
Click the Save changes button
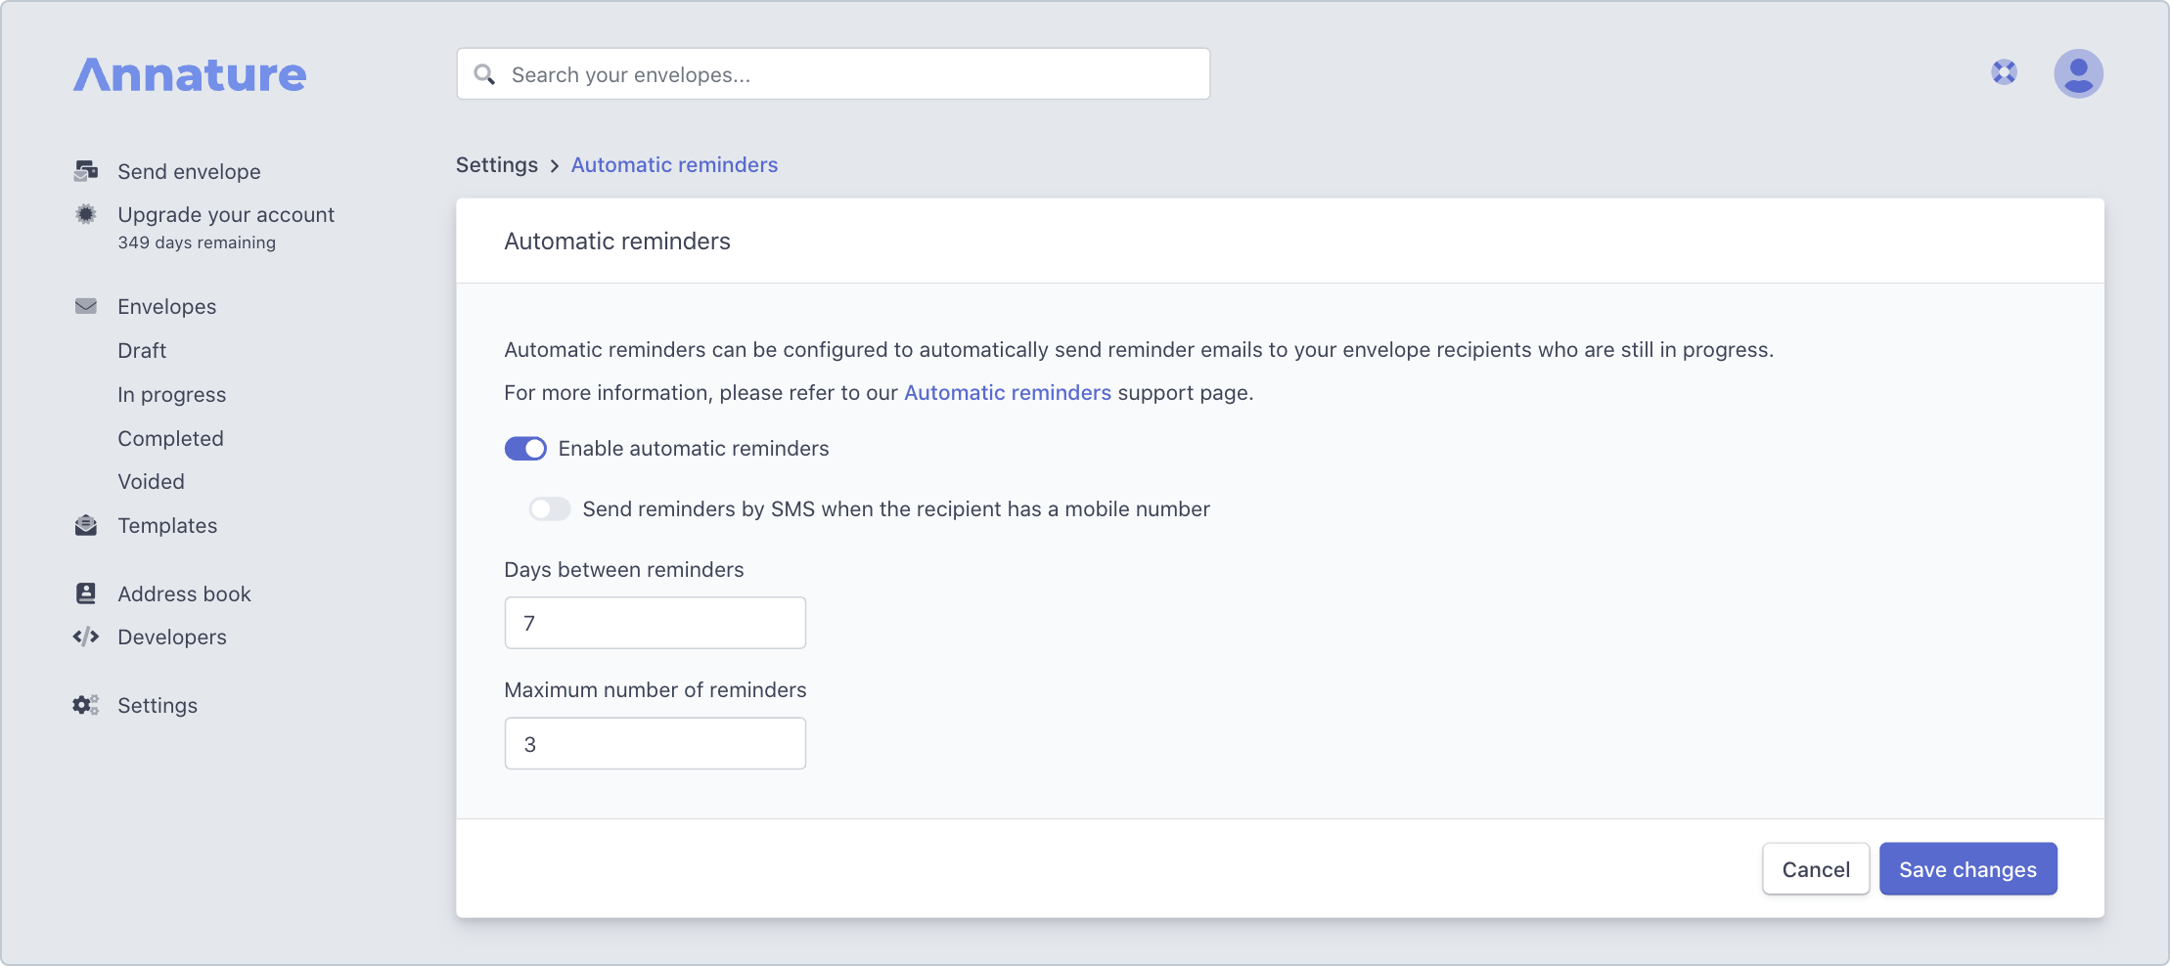[x=1967, y=868]
